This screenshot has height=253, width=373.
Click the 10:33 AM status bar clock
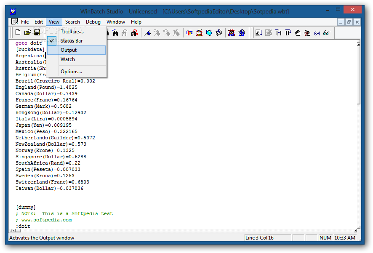pyautogui.click(x=345, y=237)
